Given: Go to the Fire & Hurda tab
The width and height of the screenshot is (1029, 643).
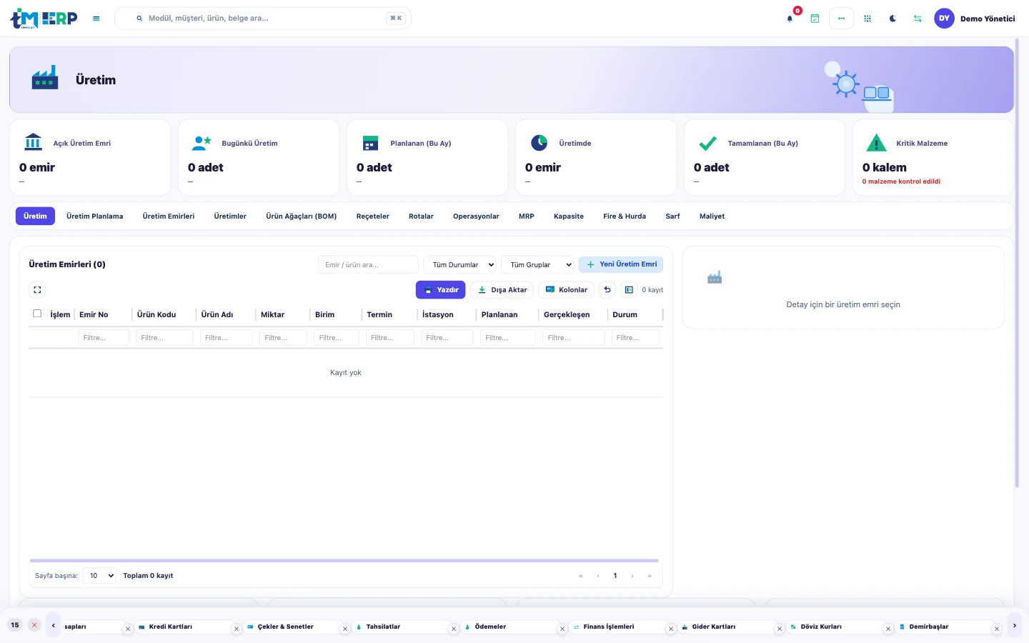Looking at the screenshot, I should (625, 216).
